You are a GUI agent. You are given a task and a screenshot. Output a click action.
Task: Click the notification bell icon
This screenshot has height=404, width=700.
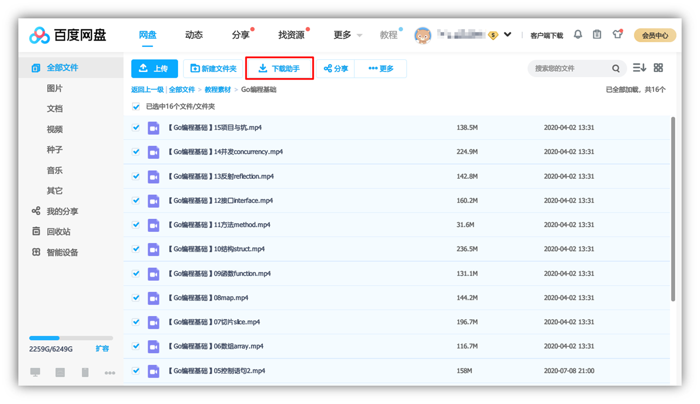[x=578, y=35]
